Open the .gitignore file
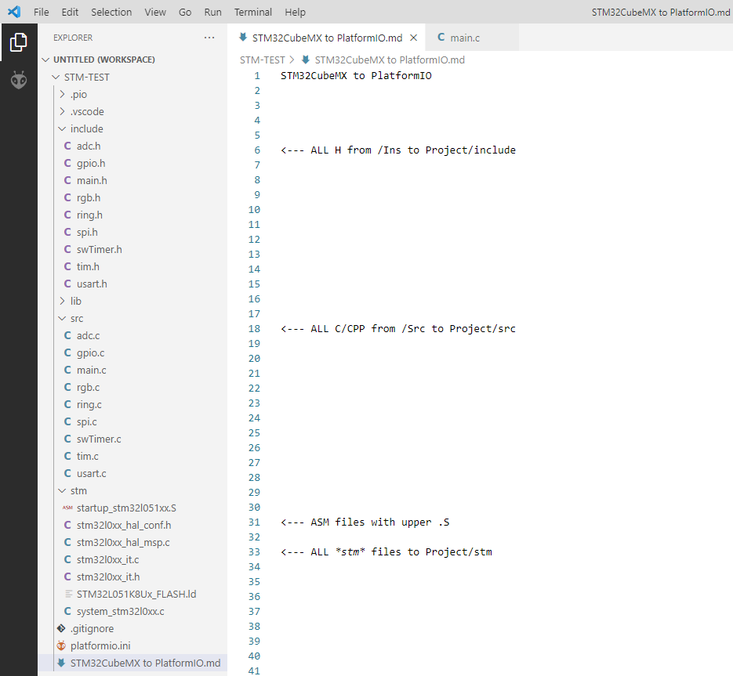 click(132, 629)
